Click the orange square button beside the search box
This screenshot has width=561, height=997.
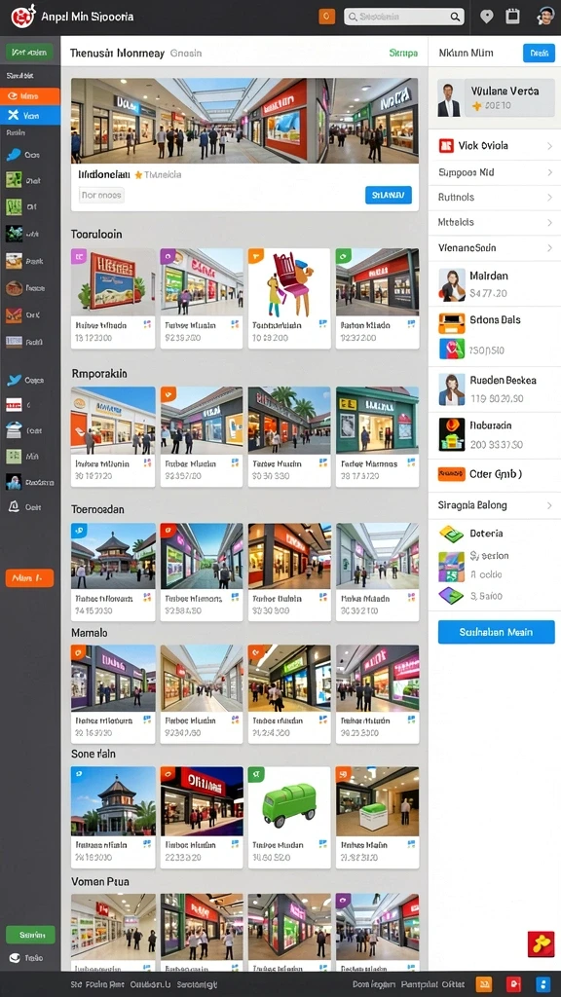[x=326, y=17]
